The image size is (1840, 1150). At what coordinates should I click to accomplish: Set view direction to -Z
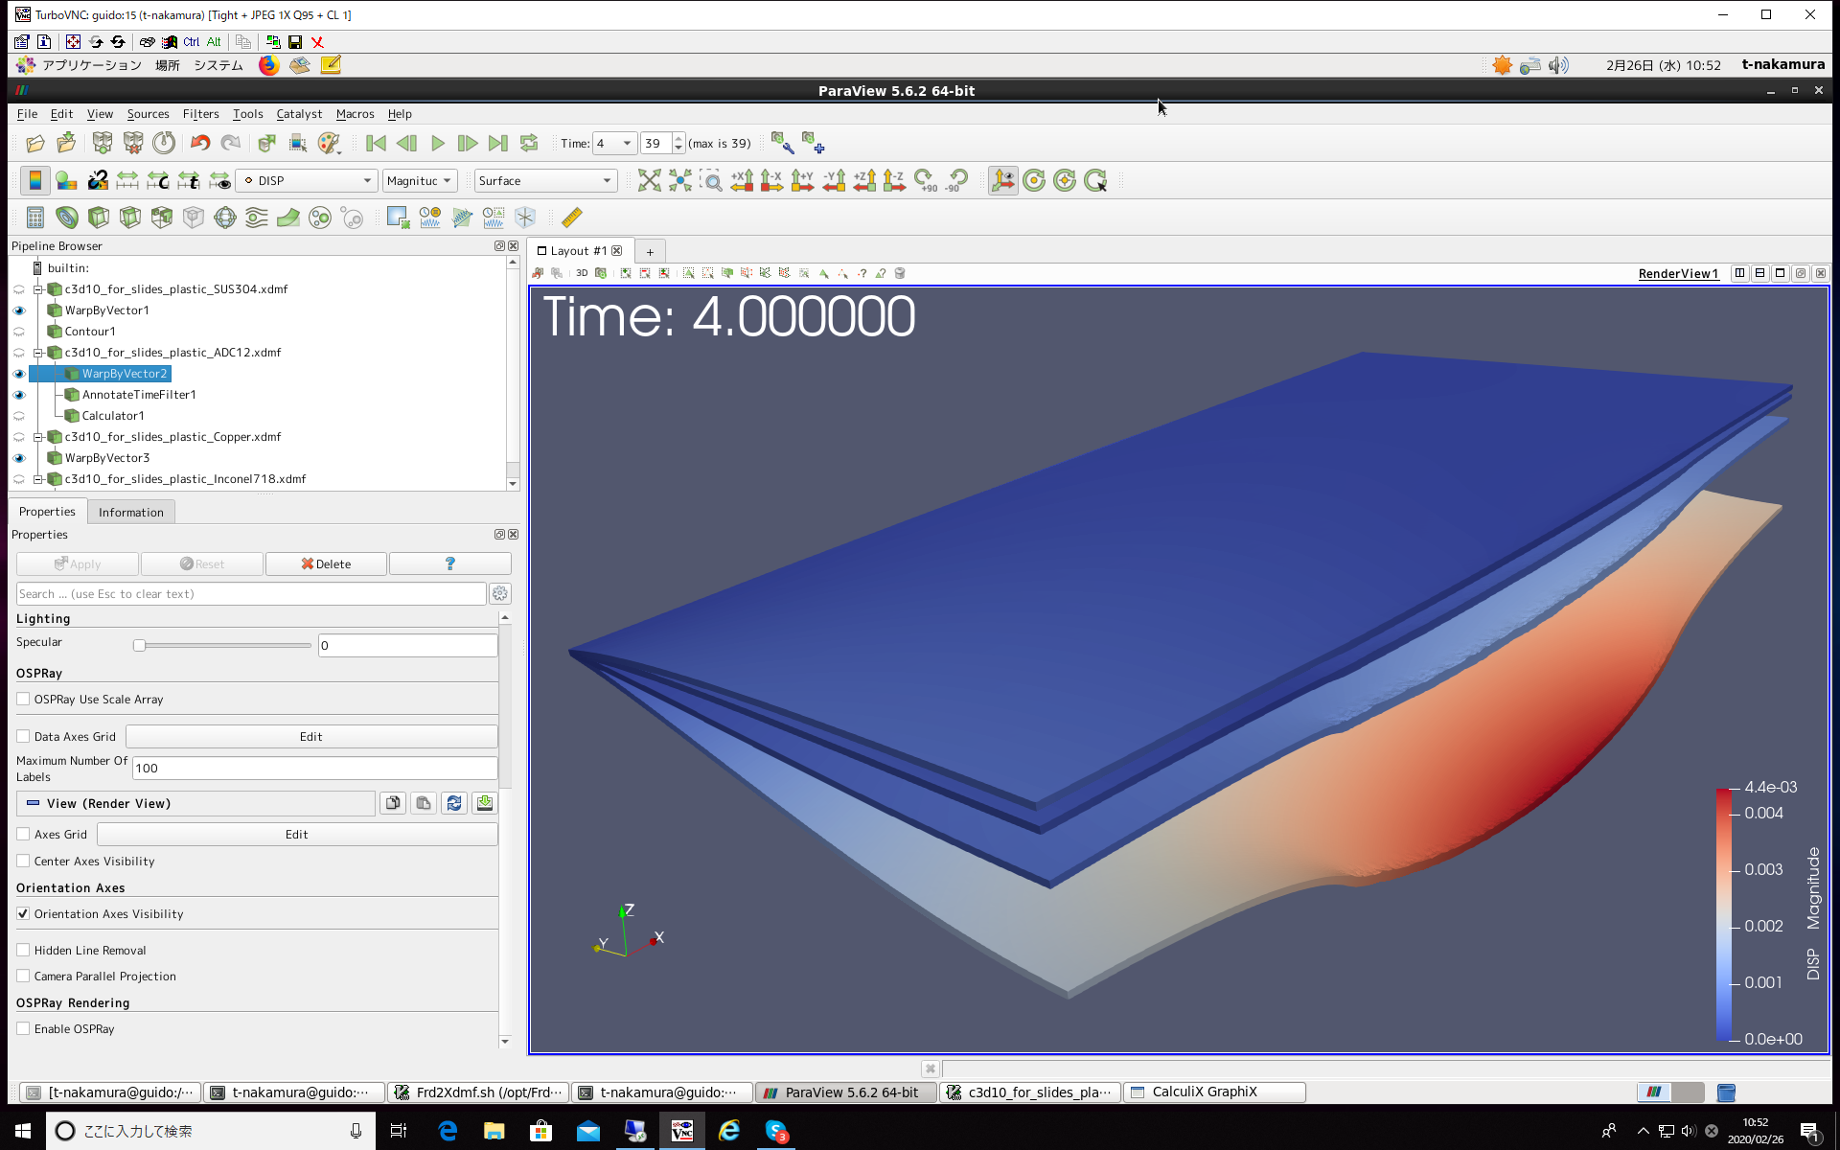point(895,180)
